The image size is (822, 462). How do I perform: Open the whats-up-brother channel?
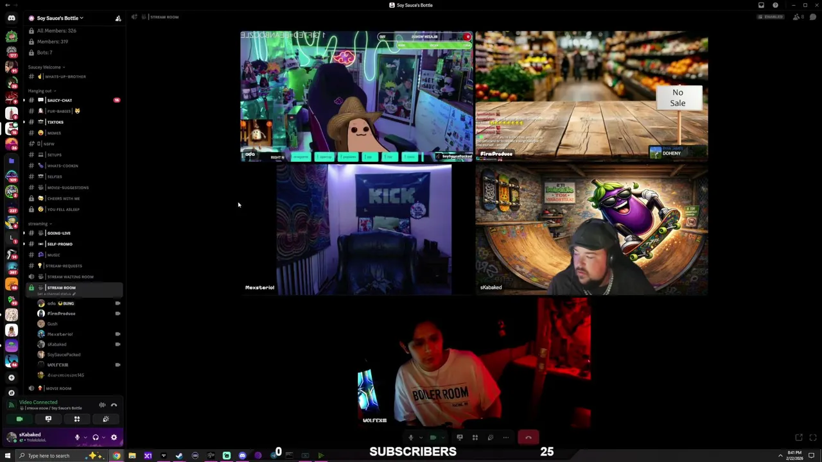pos(74,76)
